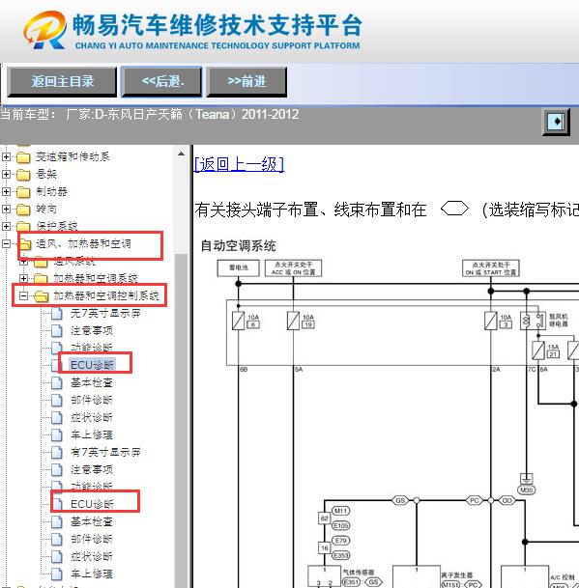Select the 悬架 tree label
The height and width of the screenshot is (588, 579).
[x=46, y=174]
